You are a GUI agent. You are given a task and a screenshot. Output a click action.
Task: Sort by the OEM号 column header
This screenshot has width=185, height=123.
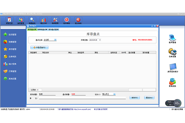tap(124, 53)
